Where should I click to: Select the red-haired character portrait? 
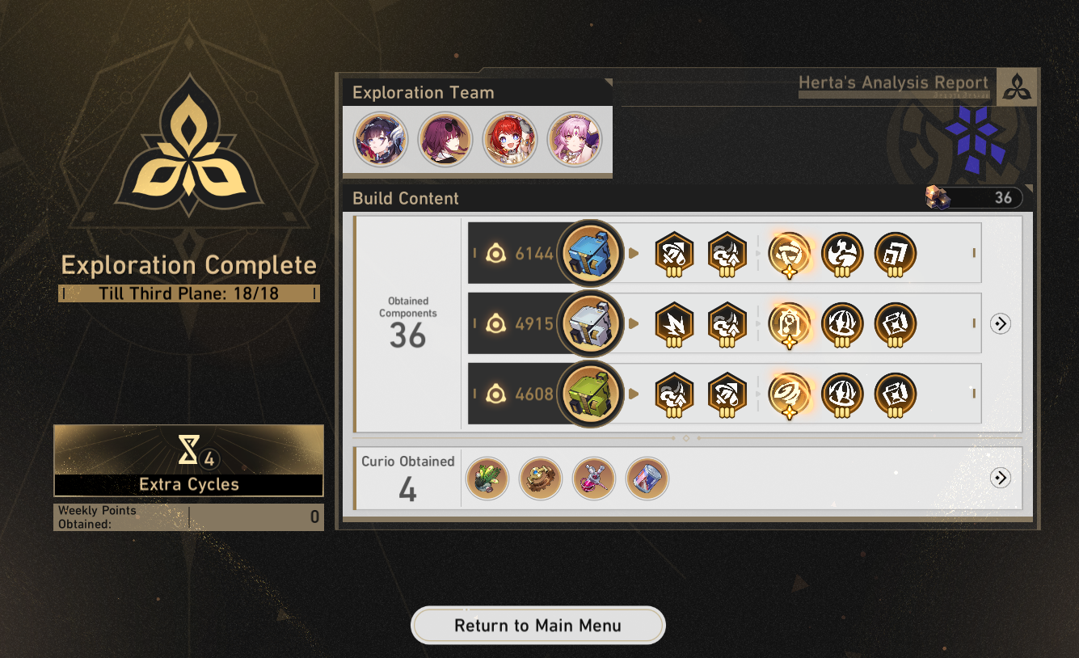click(x=510, y=139)
